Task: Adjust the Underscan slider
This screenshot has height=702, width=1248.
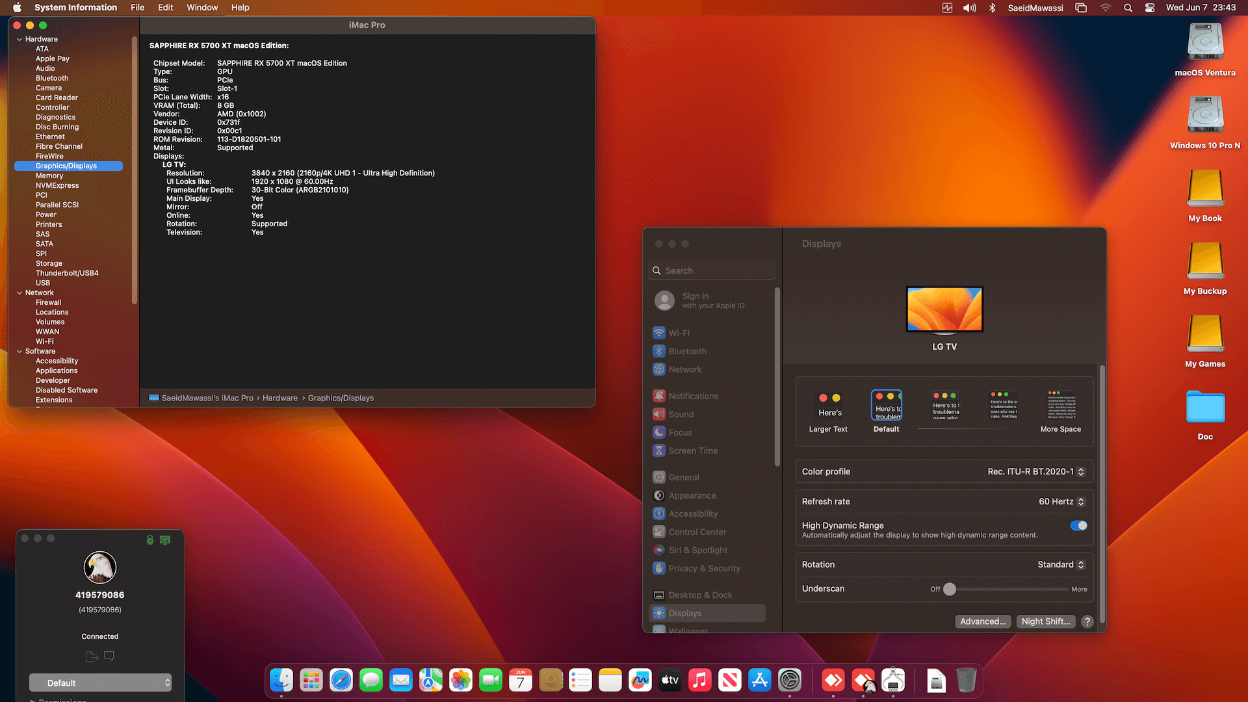Action: (950, 589)
